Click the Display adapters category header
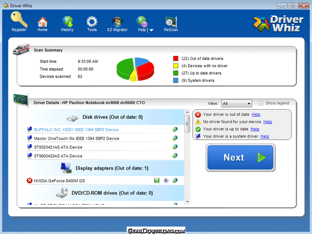The image size is (312, 234). pyautogui.click(x=105, y=168)
